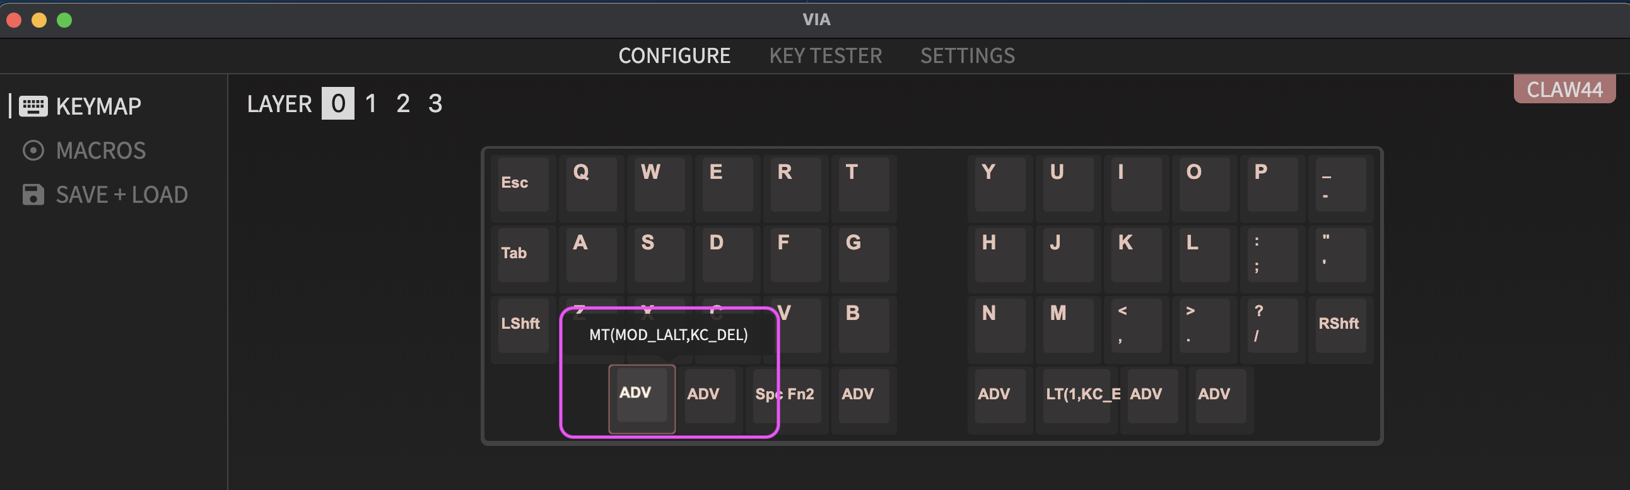
Task: Select the Configure tab
Action: [x=674, y=55]
